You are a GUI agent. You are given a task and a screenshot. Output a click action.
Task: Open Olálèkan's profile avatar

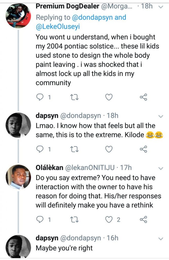[18, 177]
